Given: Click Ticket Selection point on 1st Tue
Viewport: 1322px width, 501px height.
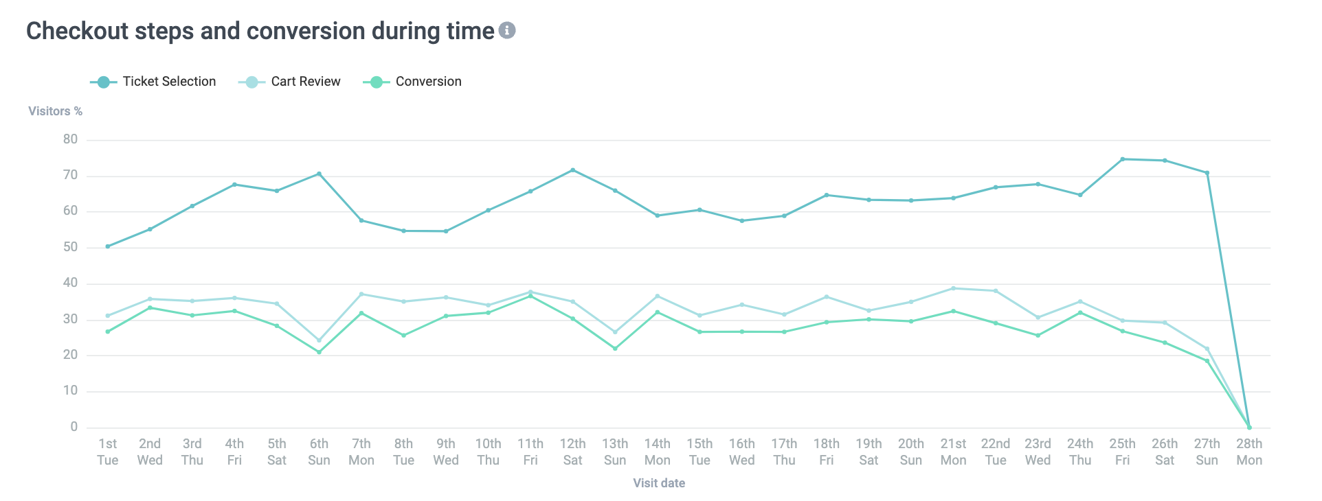Looking at the screenshot, I should (108, 246).
